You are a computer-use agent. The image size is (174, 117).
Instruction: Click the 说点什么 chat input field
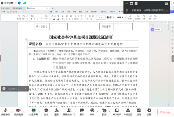tap(14, 89)
